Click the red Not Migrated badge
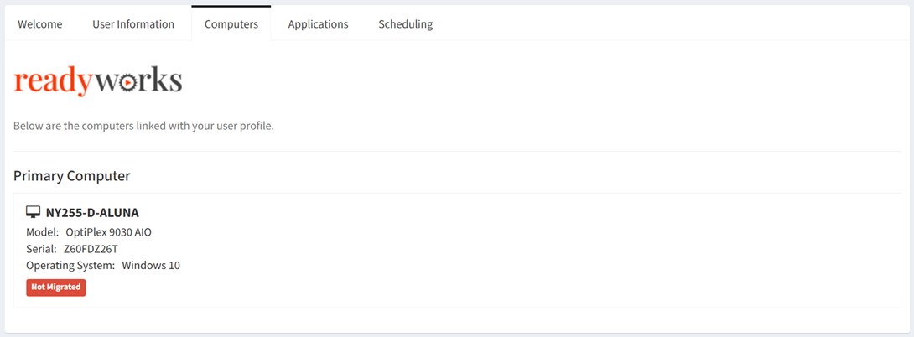This screenshot has height=337, width=914. [x=56, y=288]
